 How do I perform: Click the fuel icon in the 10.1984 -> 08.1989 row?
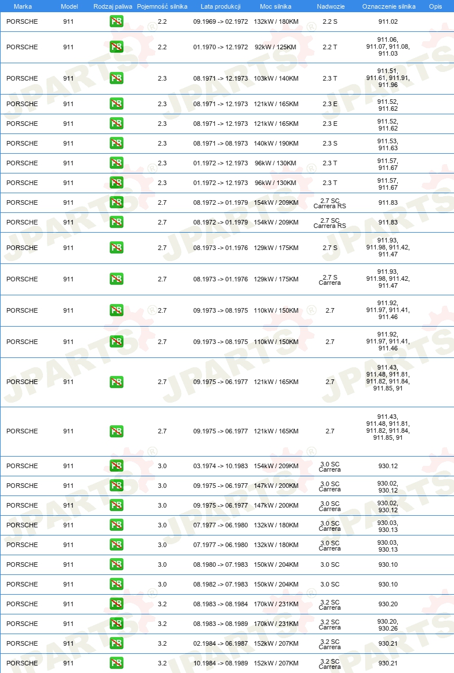116,663
